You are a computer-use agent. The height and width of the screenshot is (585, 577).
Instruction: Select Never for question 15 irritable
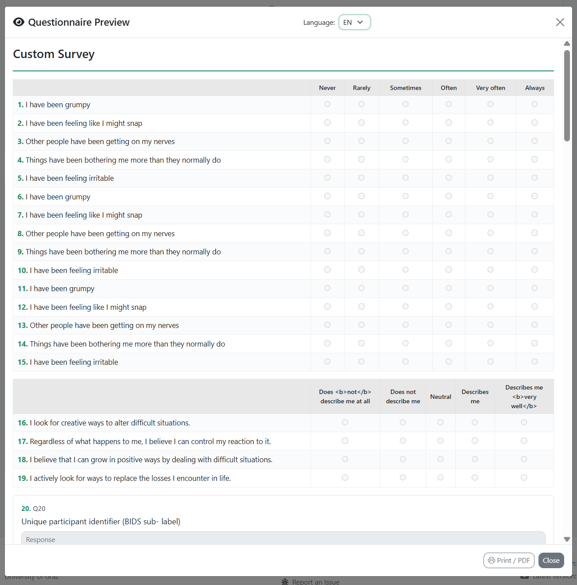click(x=327, y=362)
